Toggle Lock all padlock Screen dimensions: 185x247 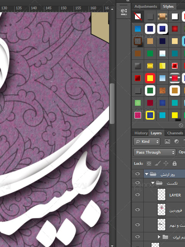[175, 163]
